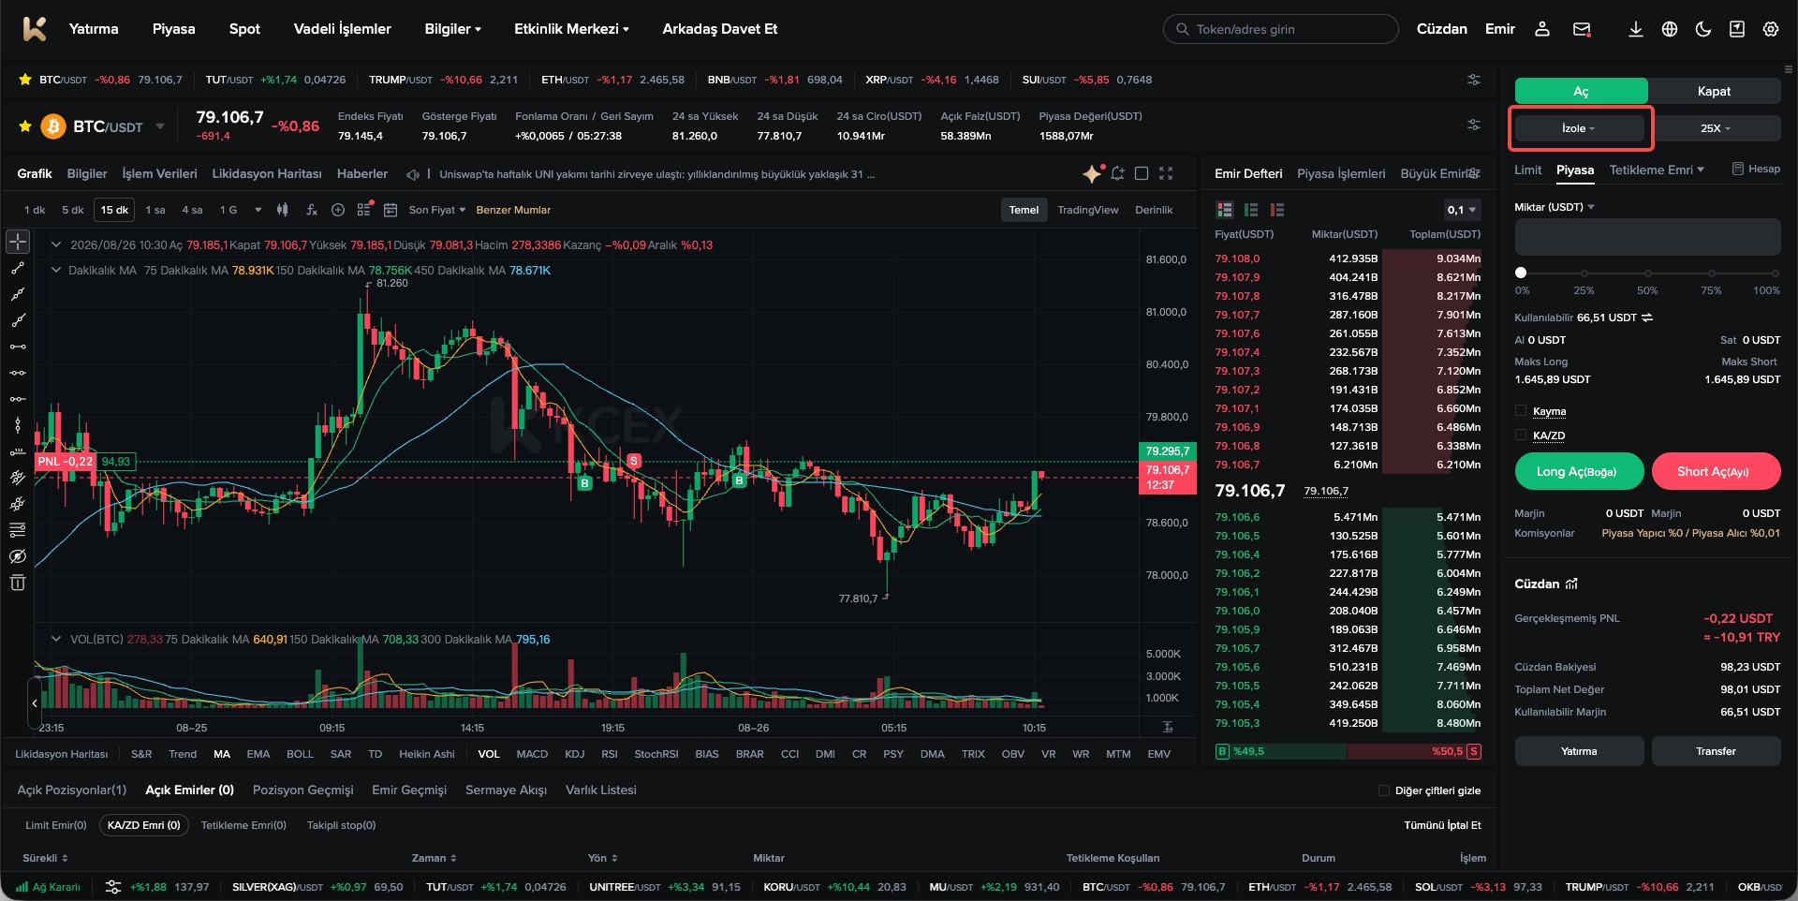The width and height of the screenshot is (1798, 901).
Task: Open the language globe icon
Action: pyautogui.click(x=1669, y=29)
